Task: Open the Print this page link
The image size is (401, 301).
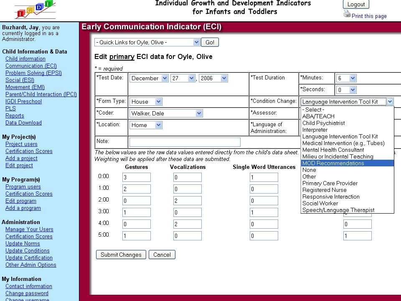Action: [369, 16]
